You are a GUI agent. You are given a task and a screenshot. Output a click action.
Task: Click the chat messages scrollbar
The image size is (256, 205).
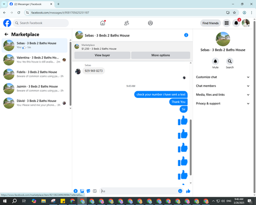coord(190,147)
